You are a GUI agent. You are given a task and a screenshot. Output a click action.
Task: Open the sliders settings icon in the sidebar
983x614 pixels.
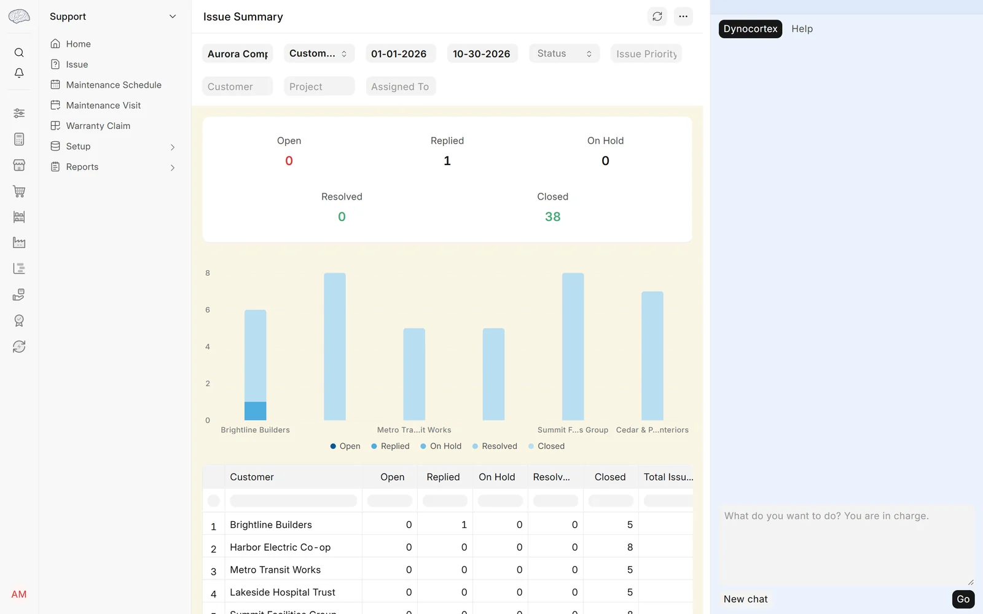coord(19,113)
